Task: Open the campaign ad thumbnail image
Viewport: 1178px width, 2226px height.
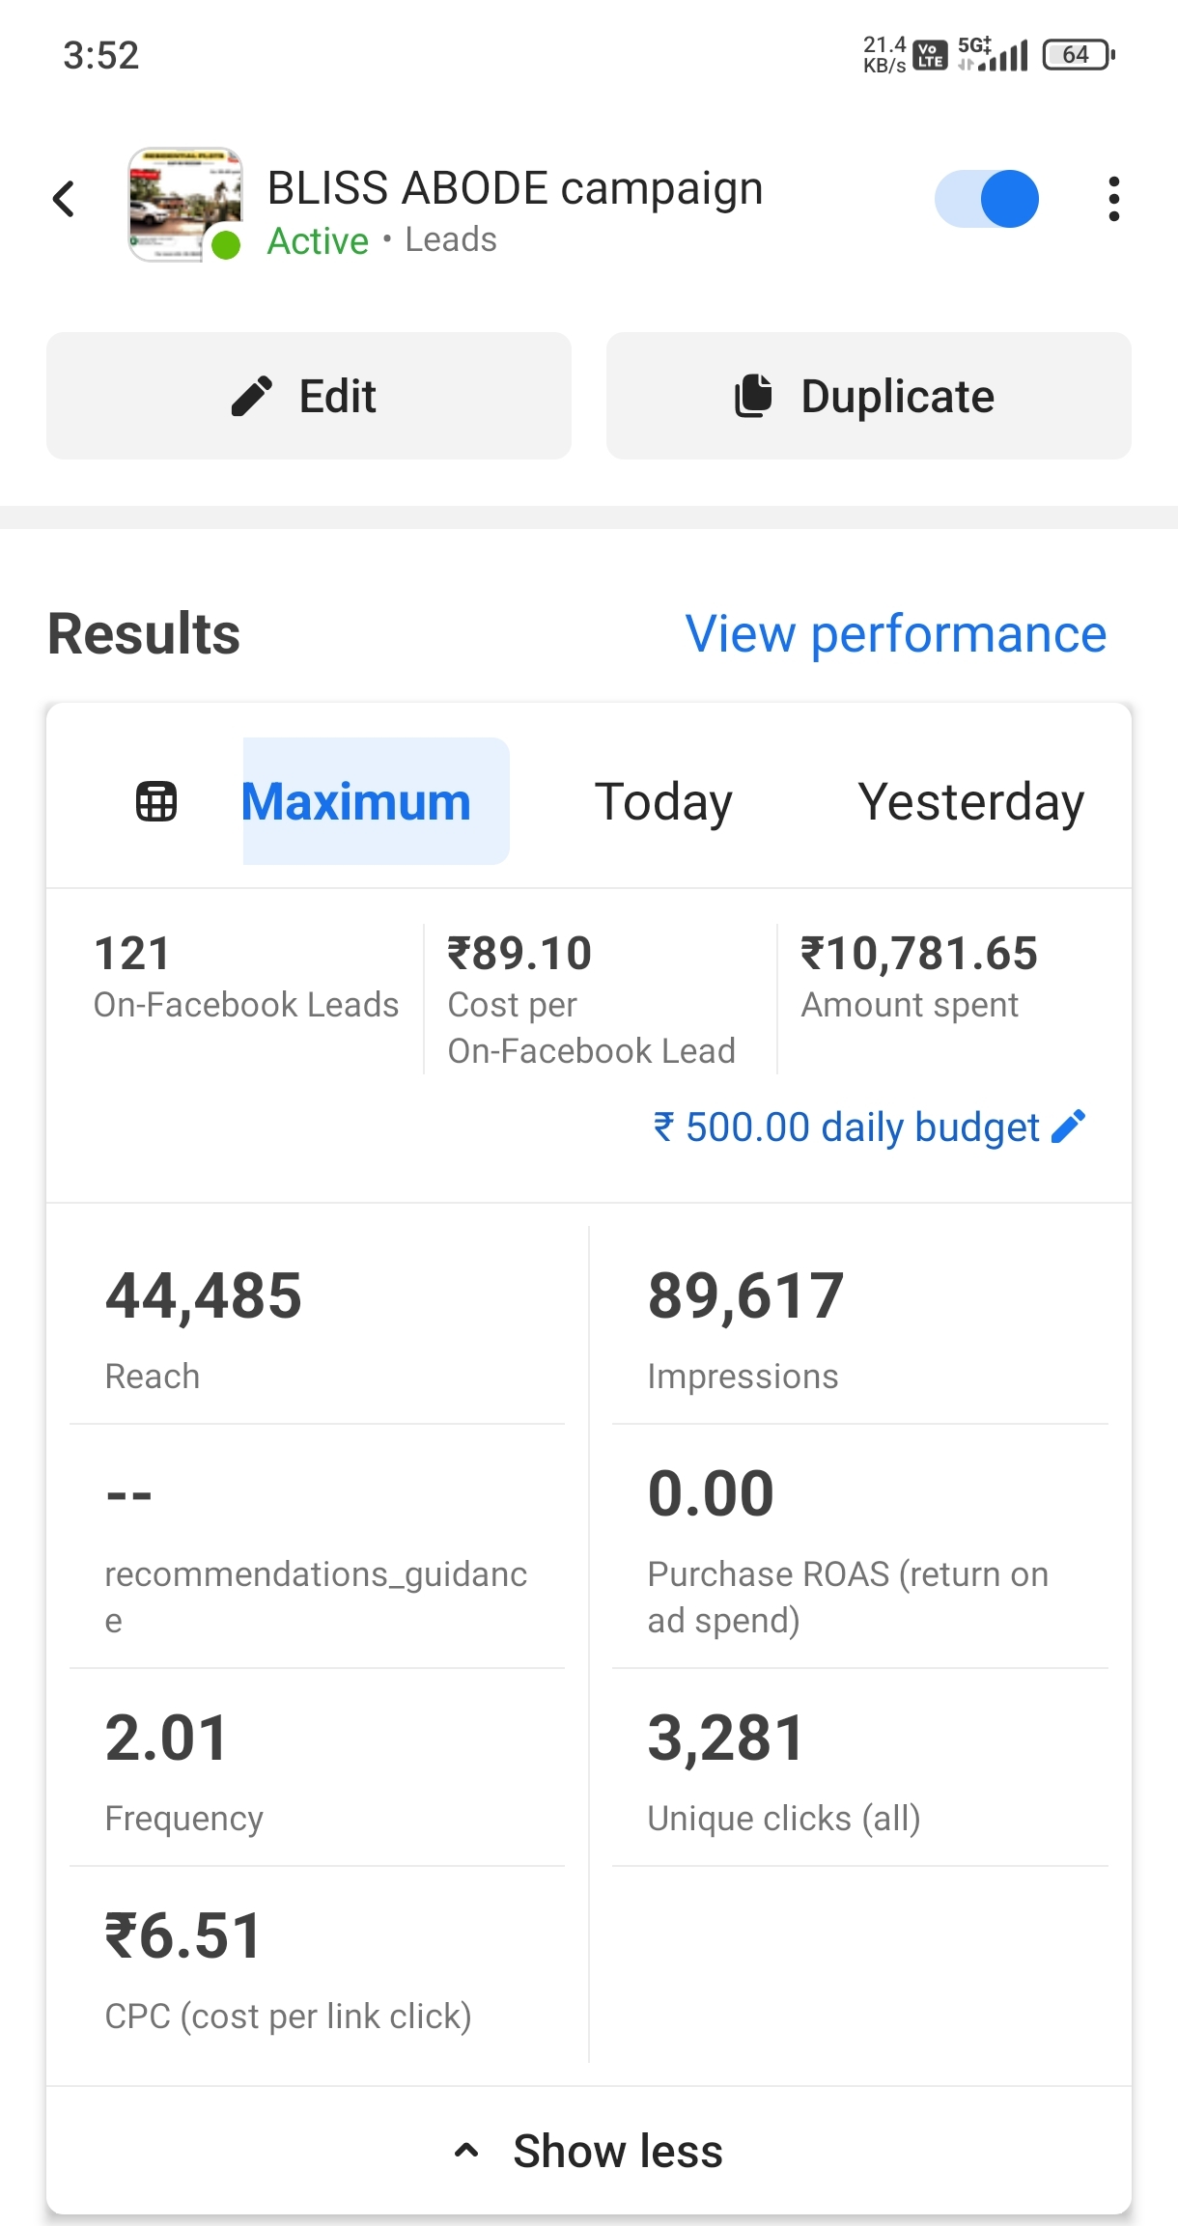Action: click(184, 203)
